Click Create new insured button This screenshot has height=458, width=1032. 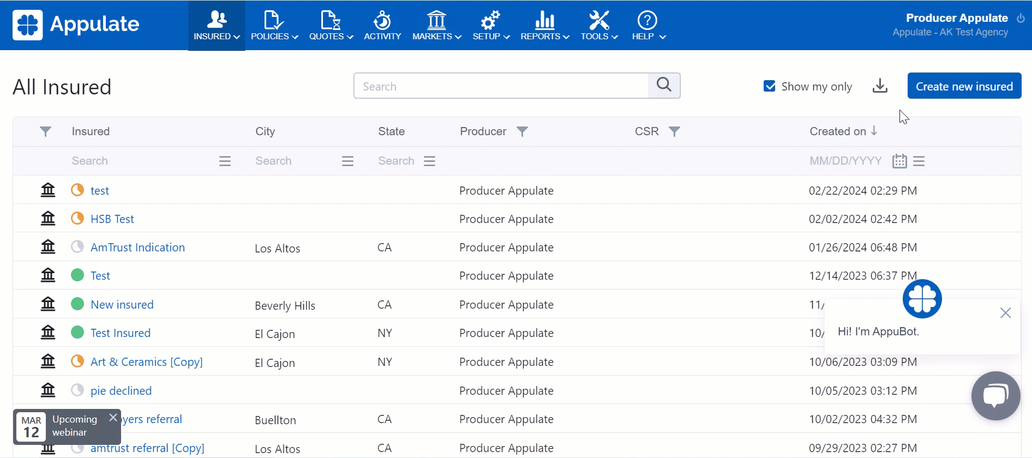964,86
